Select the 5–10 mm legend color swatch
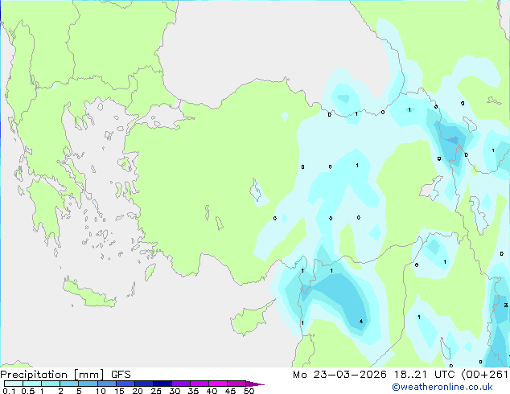The image size is (510, 394). click(x=88, y=384)
